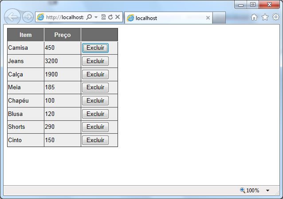The height and width of the screenshot is (199, 283).
Task: Select the Calça cell
Action: point(26,75)
